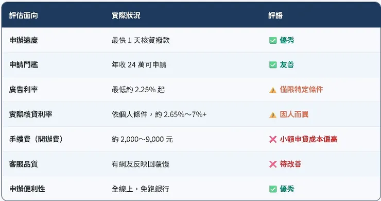
Task: Select the 評語 column header
Action: click(275, 15)
